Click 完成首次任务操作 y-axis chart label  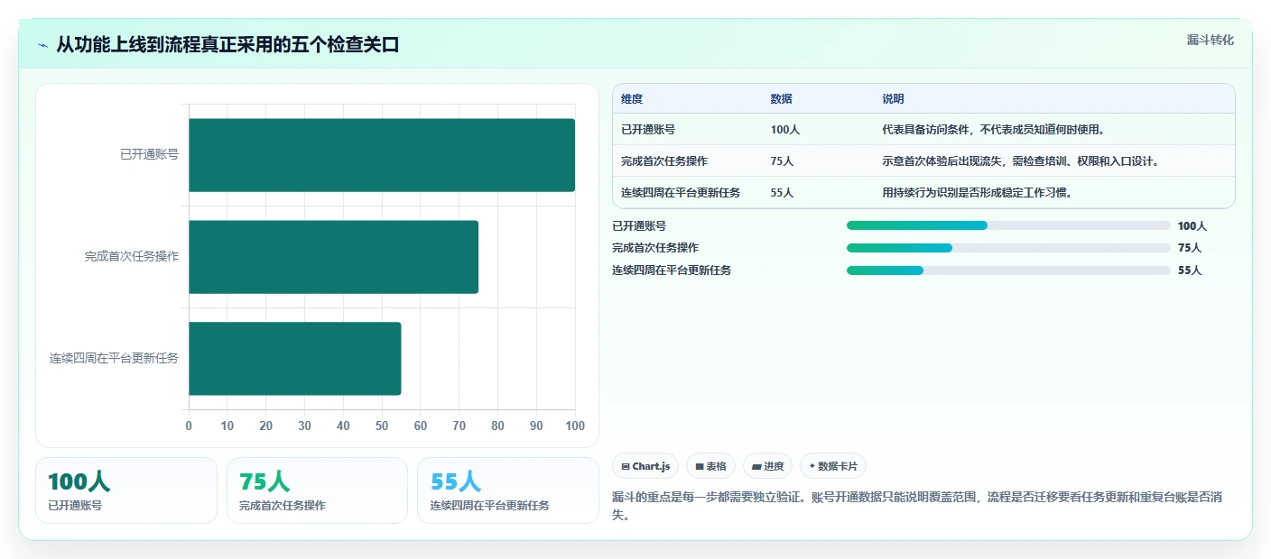[x=132, y=256]
